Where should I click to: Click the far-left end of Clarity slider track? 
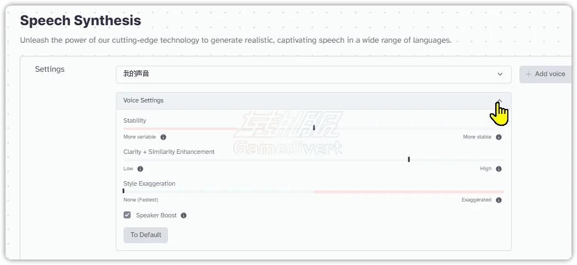125,160
